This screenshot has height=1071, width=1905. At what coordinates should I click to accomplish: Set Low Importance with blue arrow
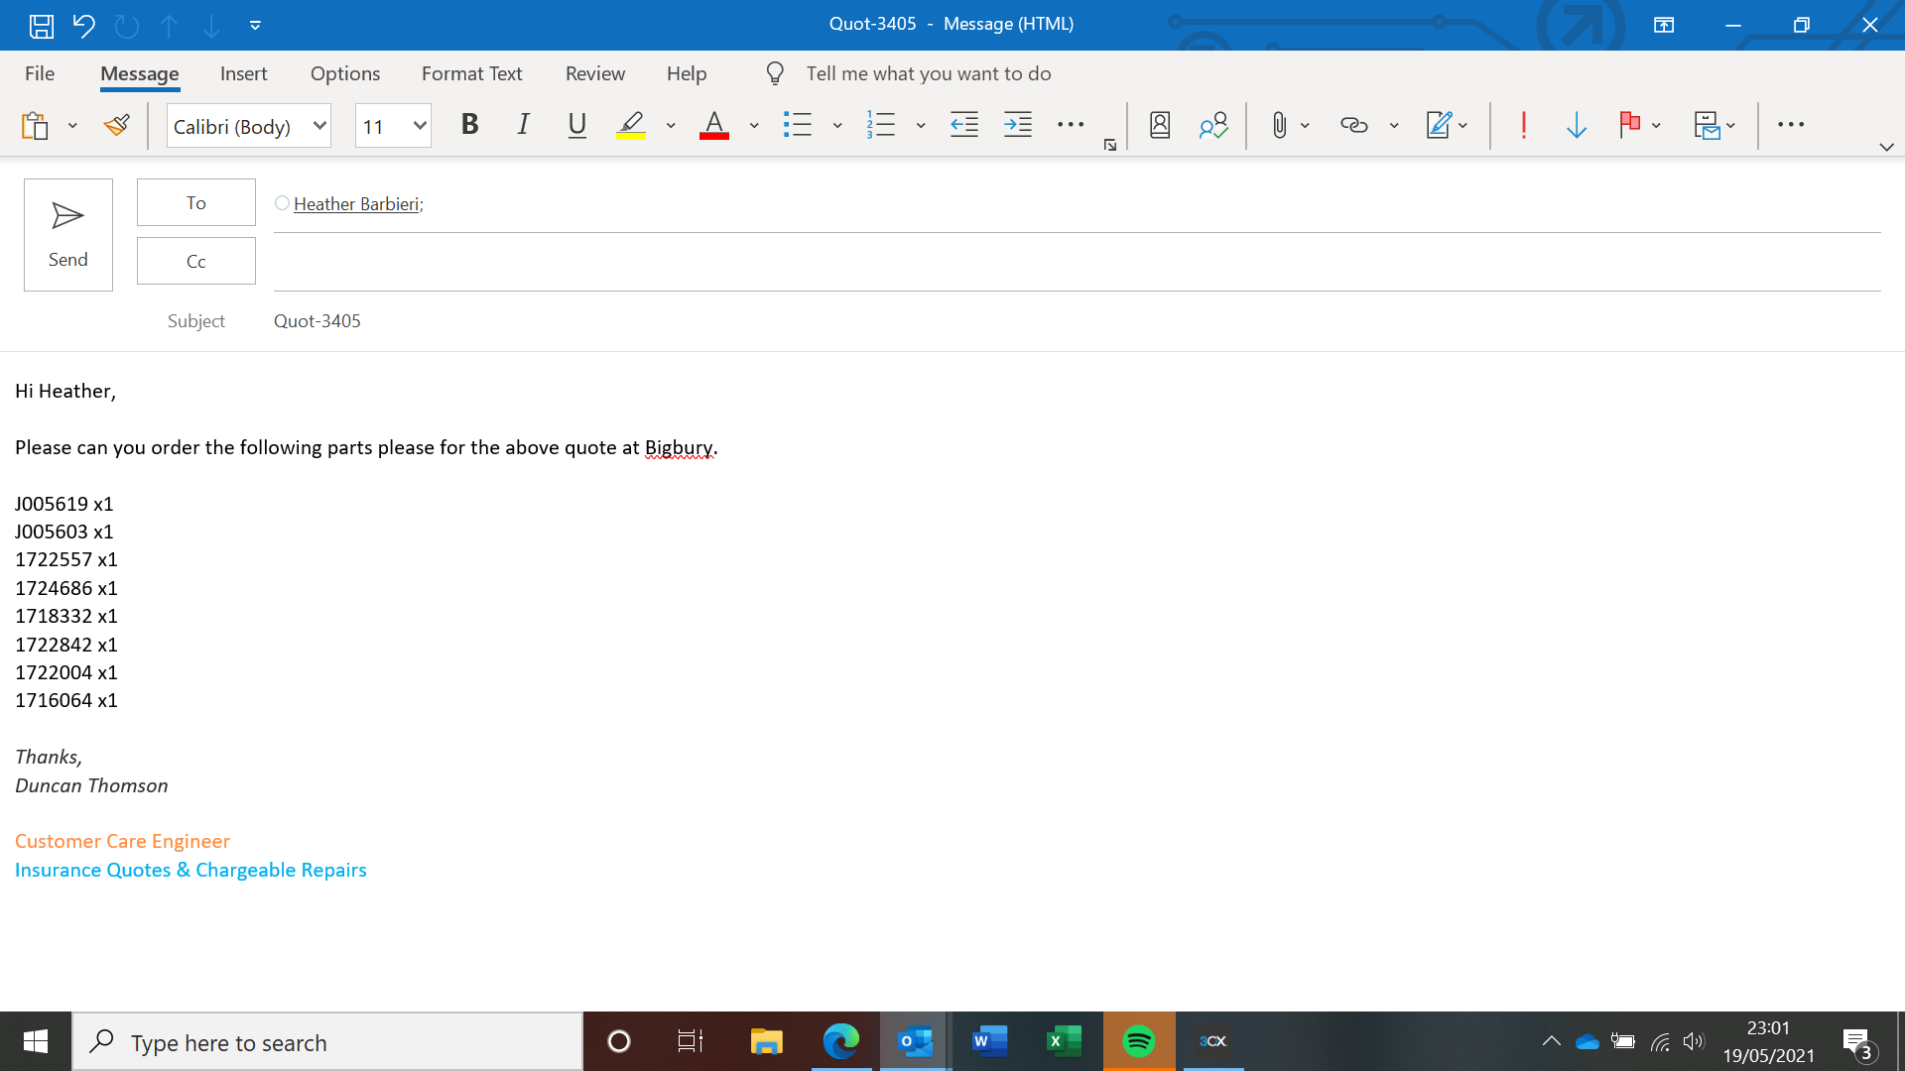coord(1576,125)
